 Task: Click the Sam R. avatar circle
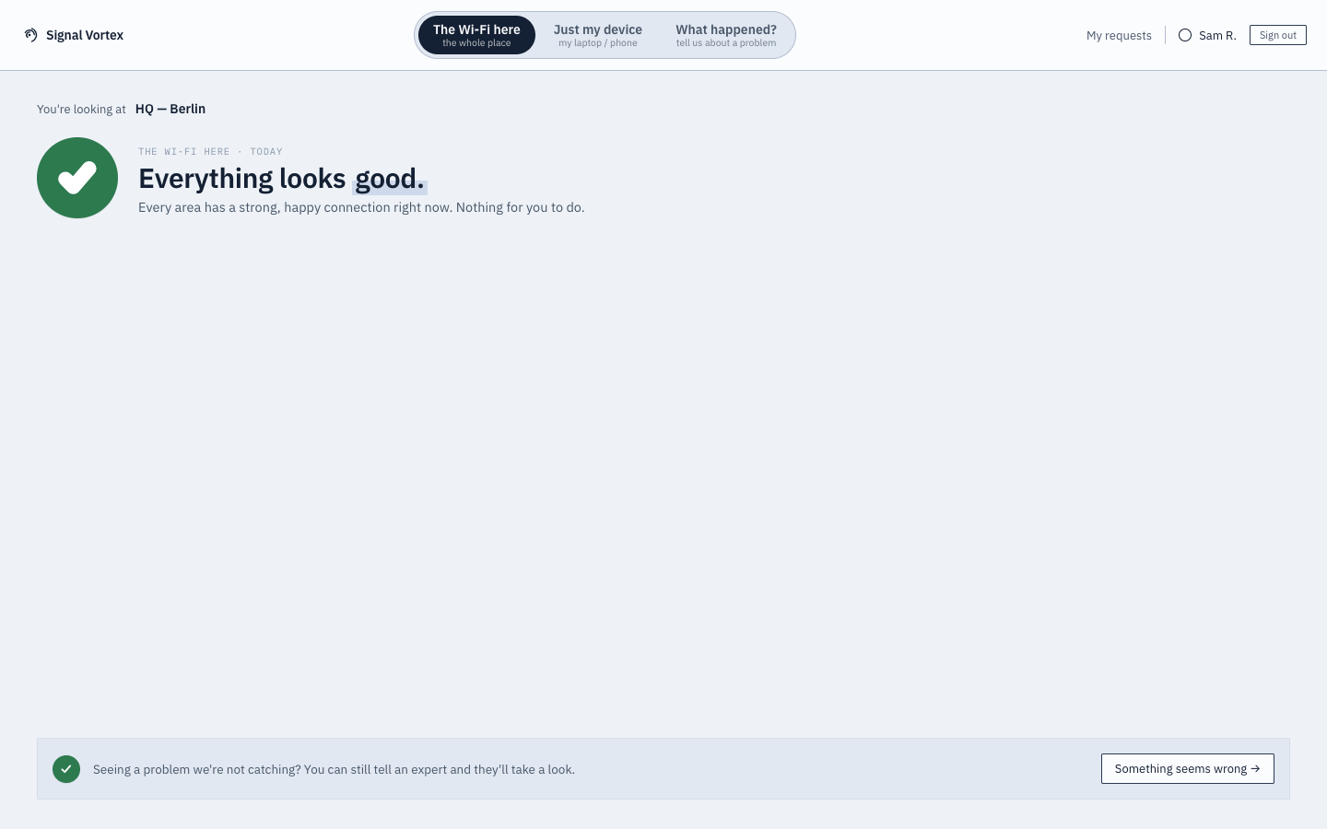pyautogui.click(x=1185, y=35)
